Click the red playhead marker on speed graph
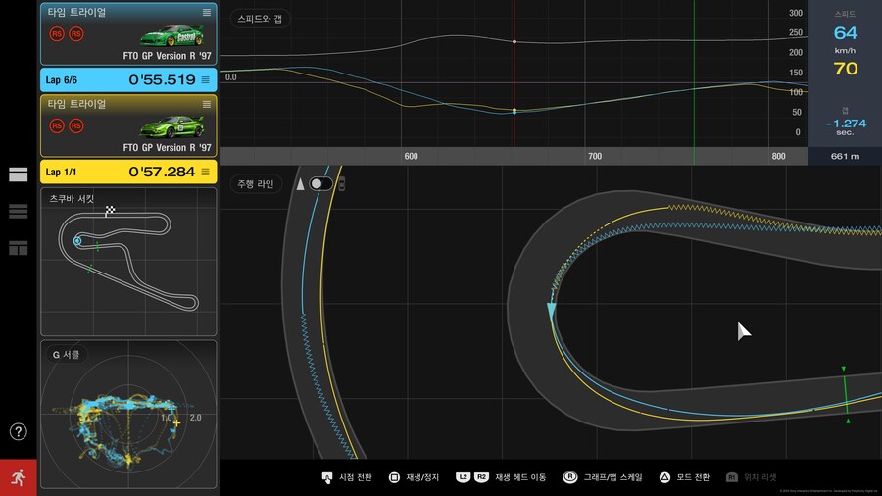The image size is (882, 496). coord(514,41)
